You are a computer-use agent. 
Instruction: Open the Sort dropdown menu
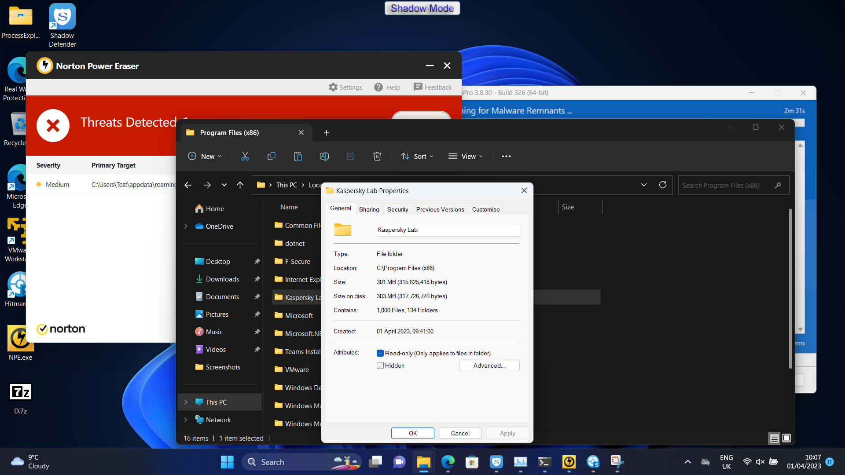coord(417,156)
